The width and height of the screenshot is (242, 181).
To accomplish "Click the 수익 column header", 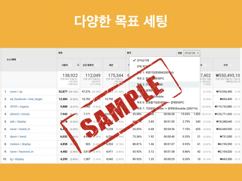I will click(226, 65).
